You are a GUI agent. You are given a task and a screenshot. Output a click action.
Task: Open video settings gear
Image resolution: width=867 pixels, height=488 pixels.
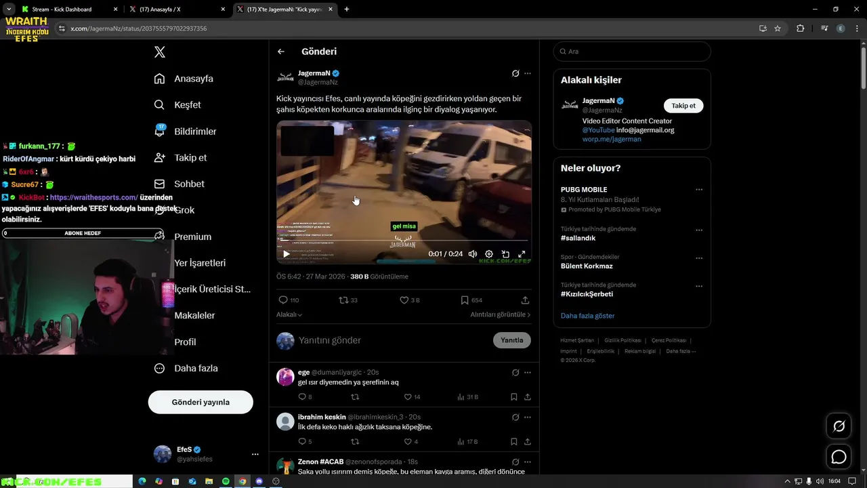(489, 254)
